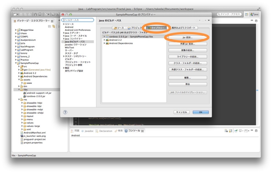Expand Android Dependencies in build path list
This screenshot has height=173, width=272.
pyautogui.click(x=104, y=43)
